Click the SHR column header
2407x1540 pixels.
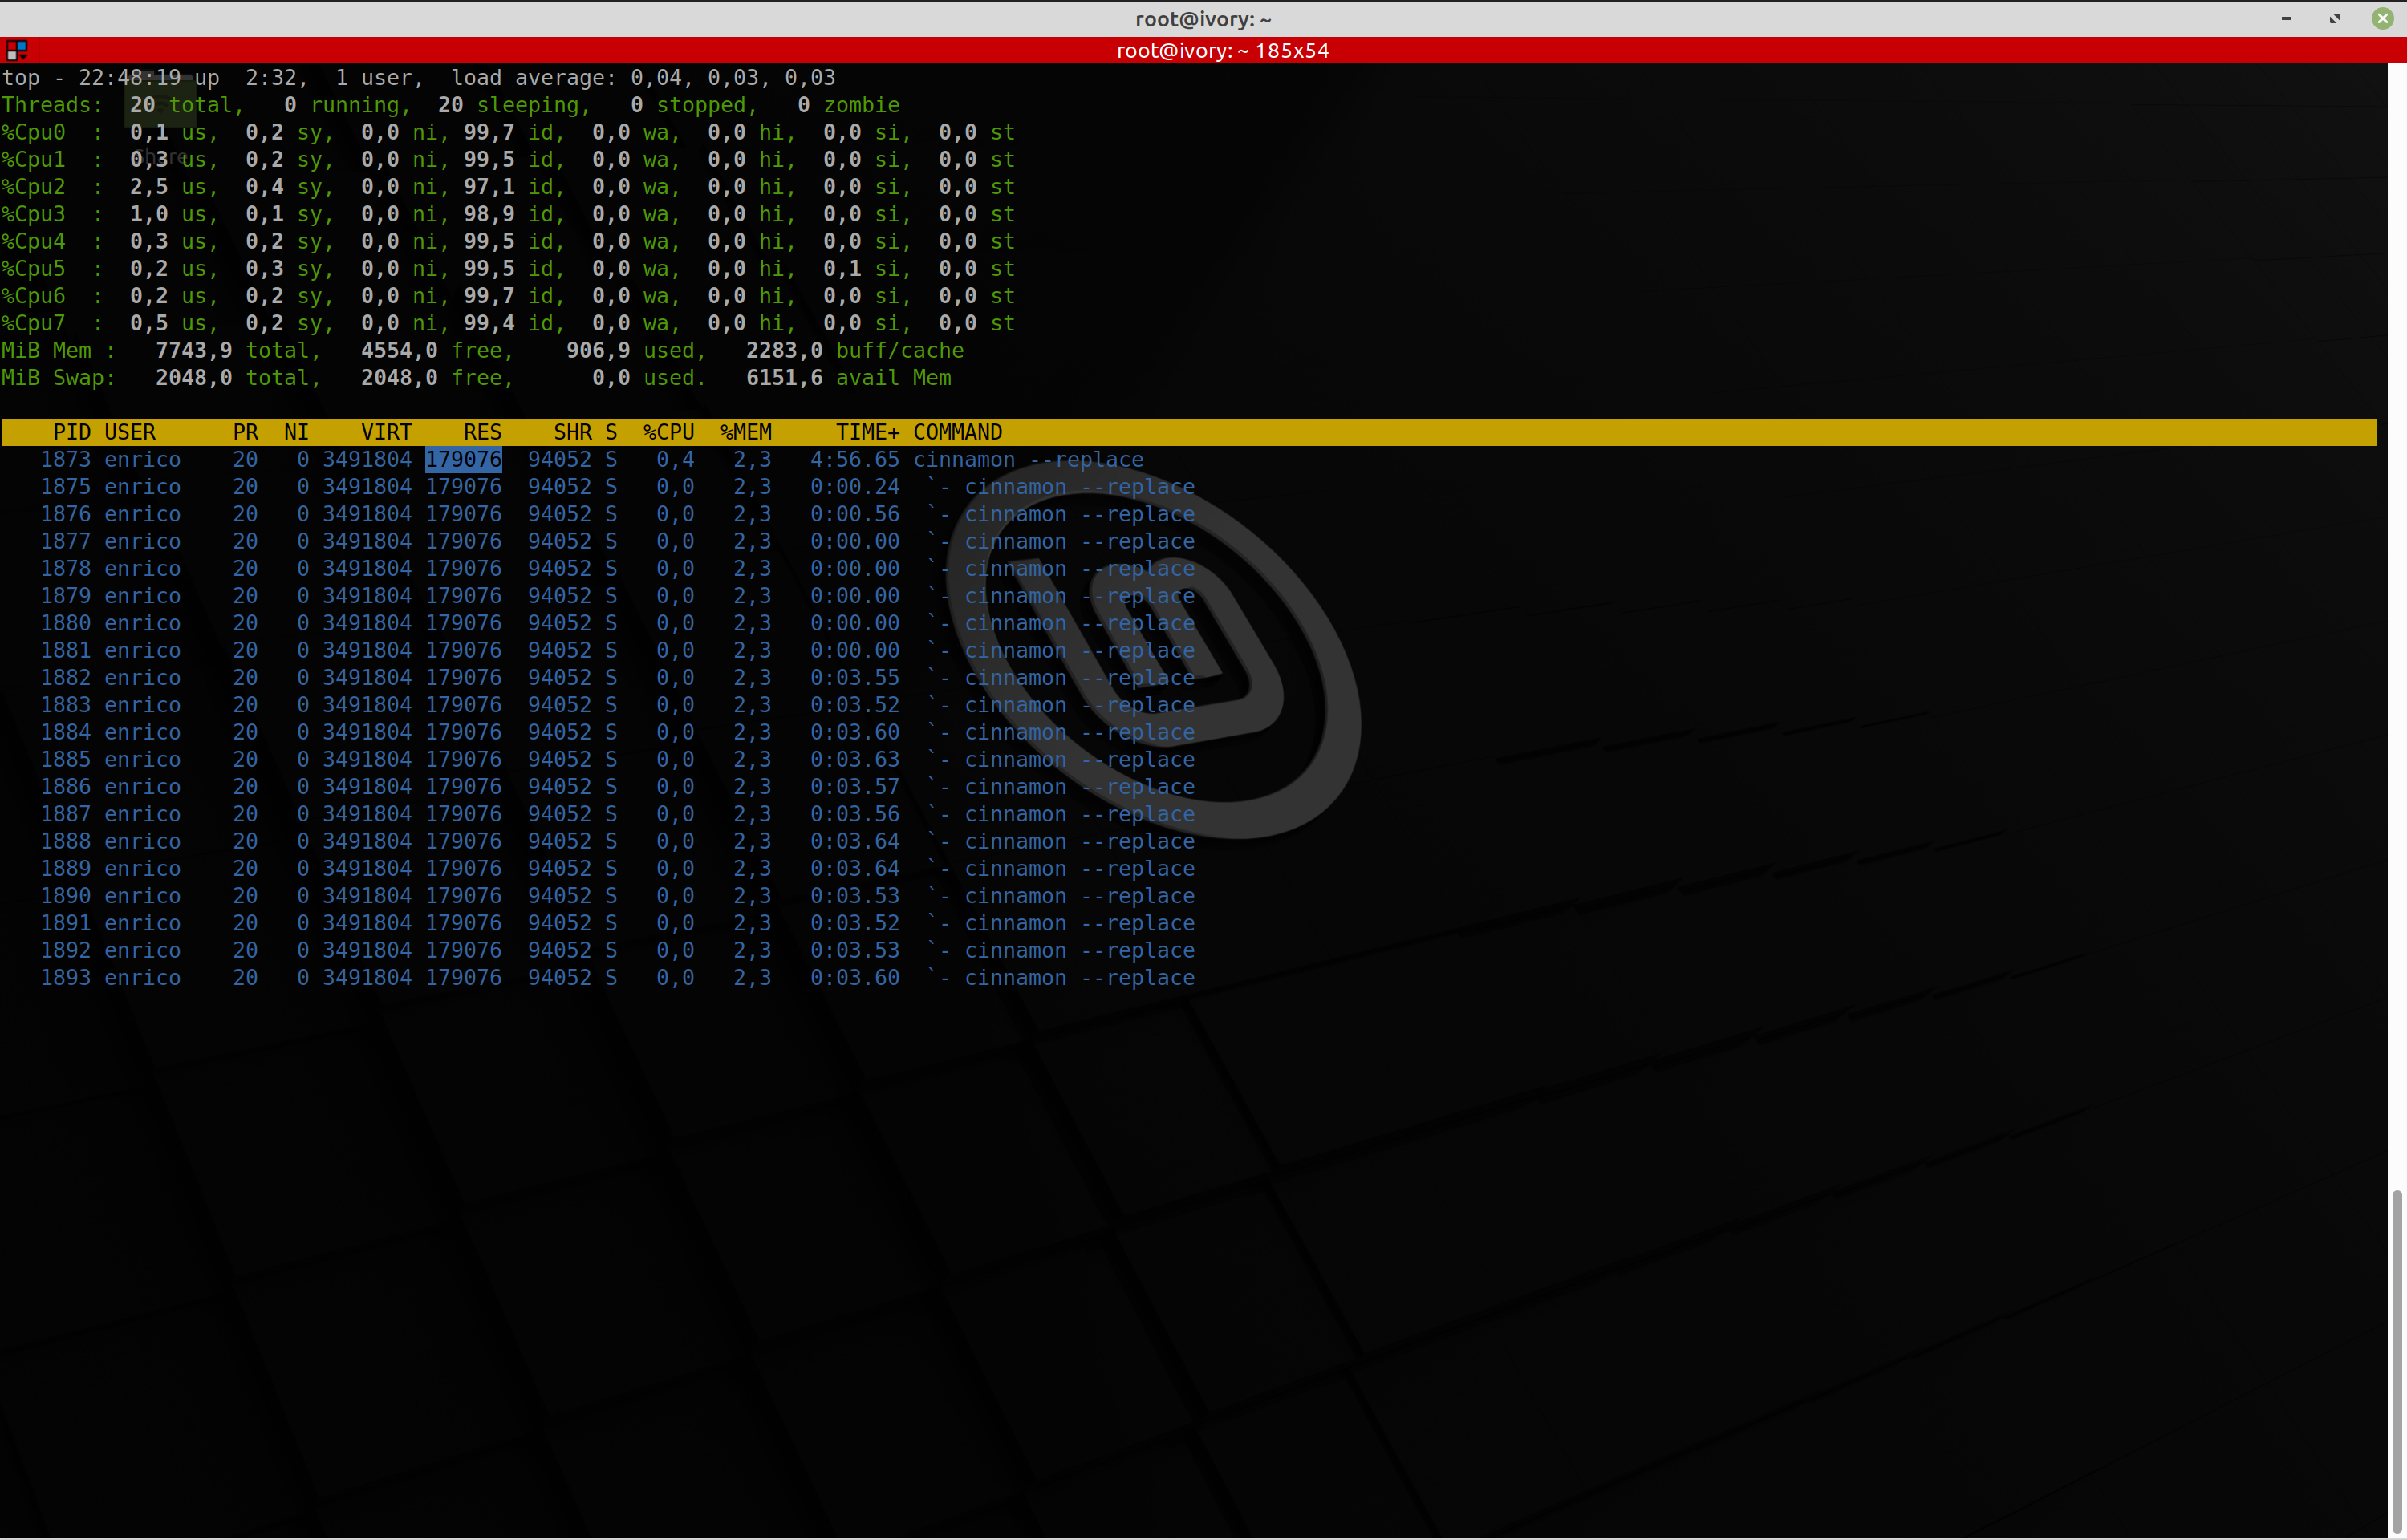click(573, 432)
